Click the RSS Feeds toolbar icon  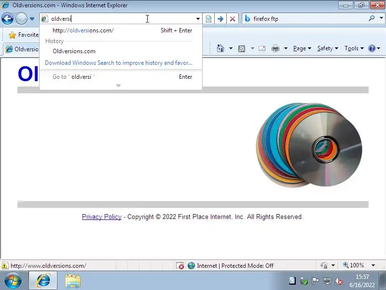(x=242, y=49)
